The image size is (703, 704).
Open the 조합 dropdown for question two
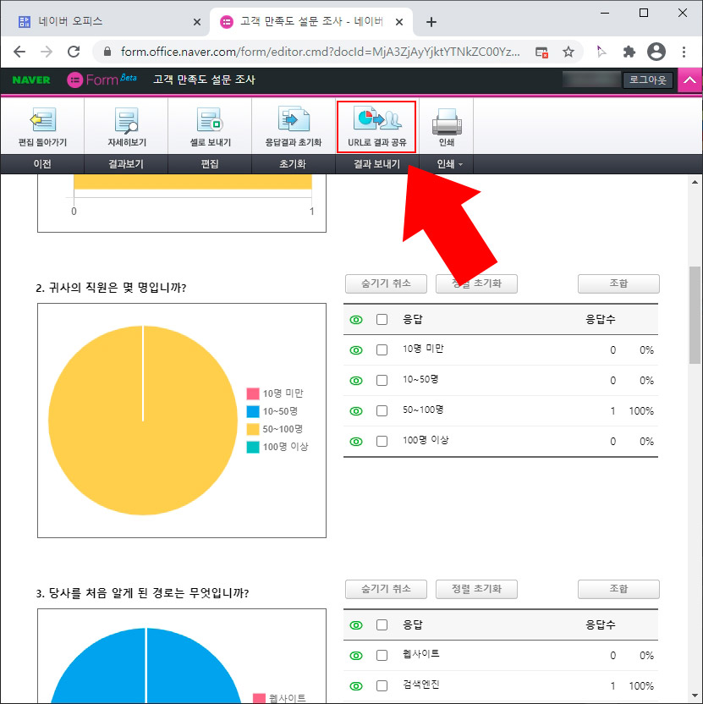618,283
